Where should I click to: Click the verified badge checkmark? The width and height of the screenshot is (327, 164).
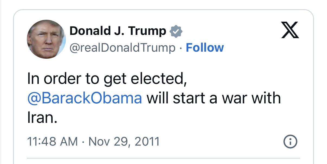click(x=176, y=32)
